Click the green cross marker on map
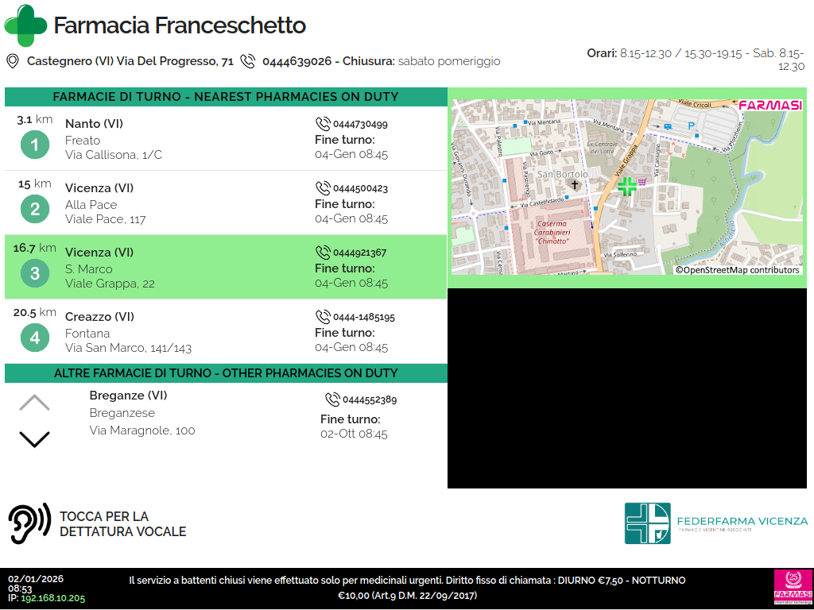Viewport: 814px width, 610px height. point(626,187)
